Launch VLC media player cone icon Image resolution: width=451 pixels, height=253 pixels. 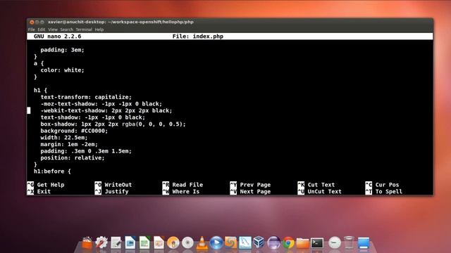(202, 242)
